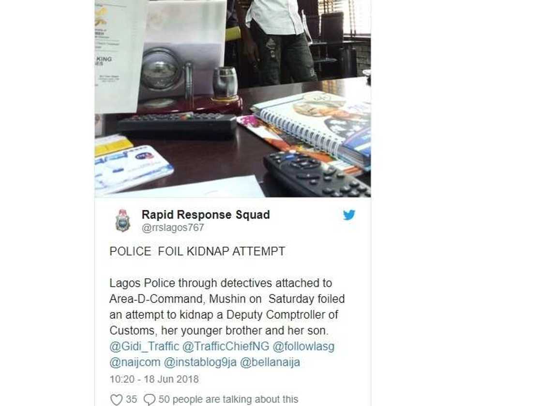This screenshot has height=406, width=542.
Task: Click the POLICE FOIL KIDNAP ATTEMPT headline
Action: 197,251
